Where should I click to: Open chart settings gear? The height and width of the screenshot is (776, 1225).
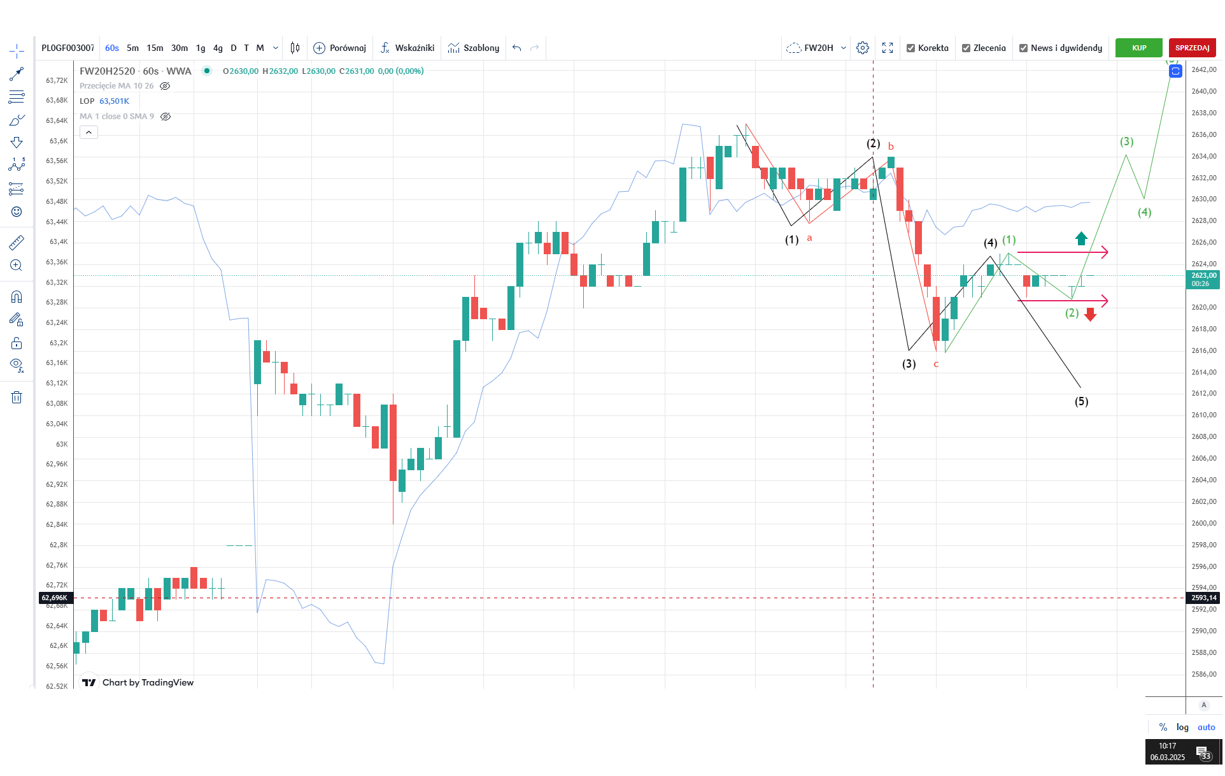pyautogui.click(x=863, y=48)
